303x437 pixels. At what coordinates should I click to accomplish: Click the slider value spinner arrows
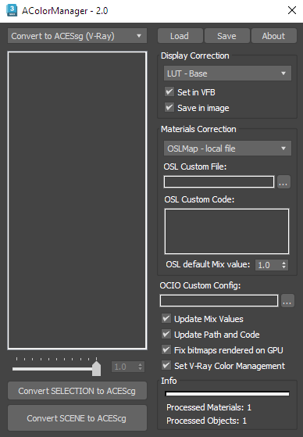140,367
